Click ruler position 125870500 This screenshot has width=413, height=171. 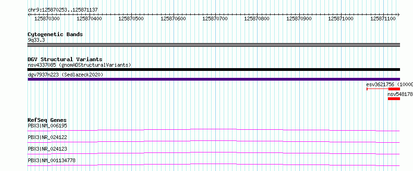131,19
